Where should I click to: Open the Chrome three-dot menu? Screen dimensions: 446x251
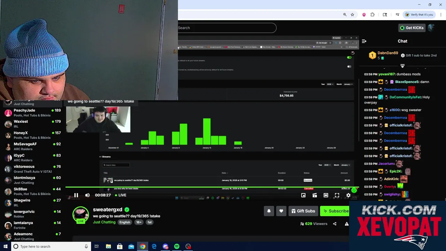(x=441, y=15)
